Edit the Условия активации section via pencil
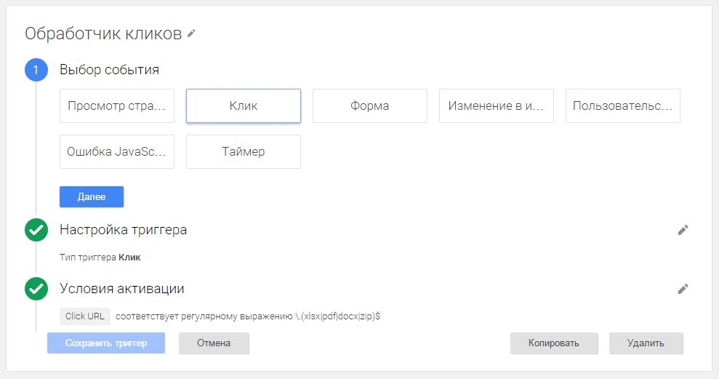The width and height of the screenshot is (719, 379). click(x=682, y=289)
